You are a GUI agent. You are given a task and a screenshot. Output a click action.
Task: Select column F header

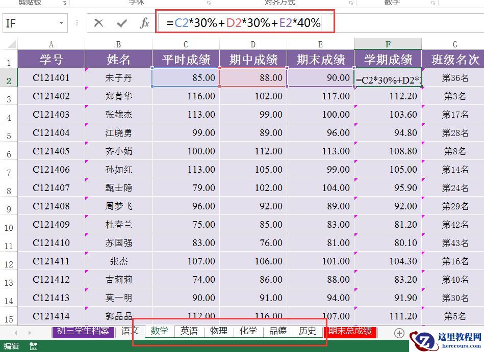tap(388, 44)
